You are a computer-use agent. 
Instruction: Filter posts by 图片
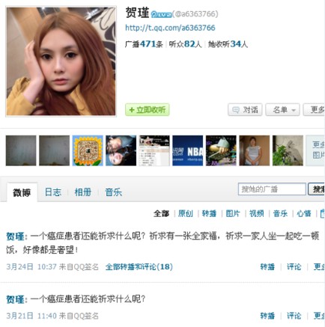coord(233,213)
